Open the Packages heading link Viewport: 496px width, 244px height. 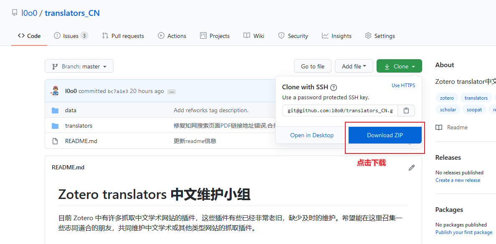(x=449, y=209)
